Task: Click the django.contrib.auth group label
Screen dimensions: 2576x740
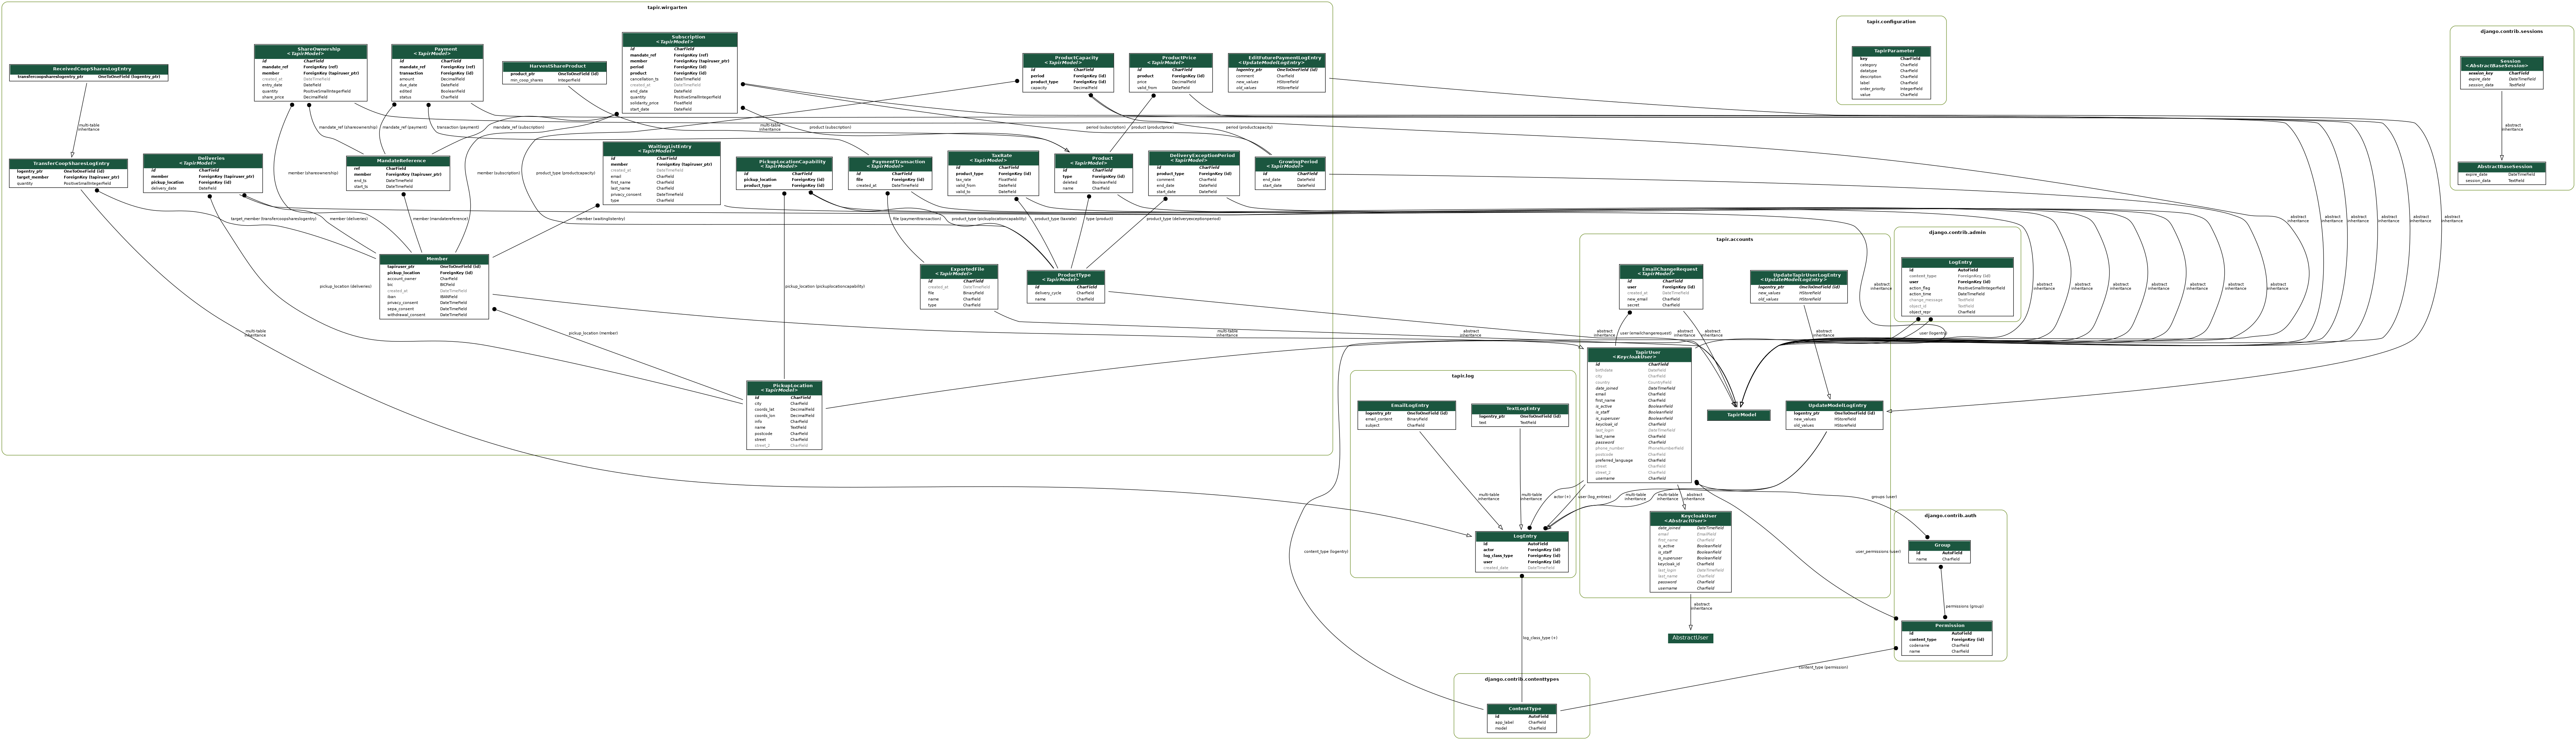Action: tap(1950, 515)
